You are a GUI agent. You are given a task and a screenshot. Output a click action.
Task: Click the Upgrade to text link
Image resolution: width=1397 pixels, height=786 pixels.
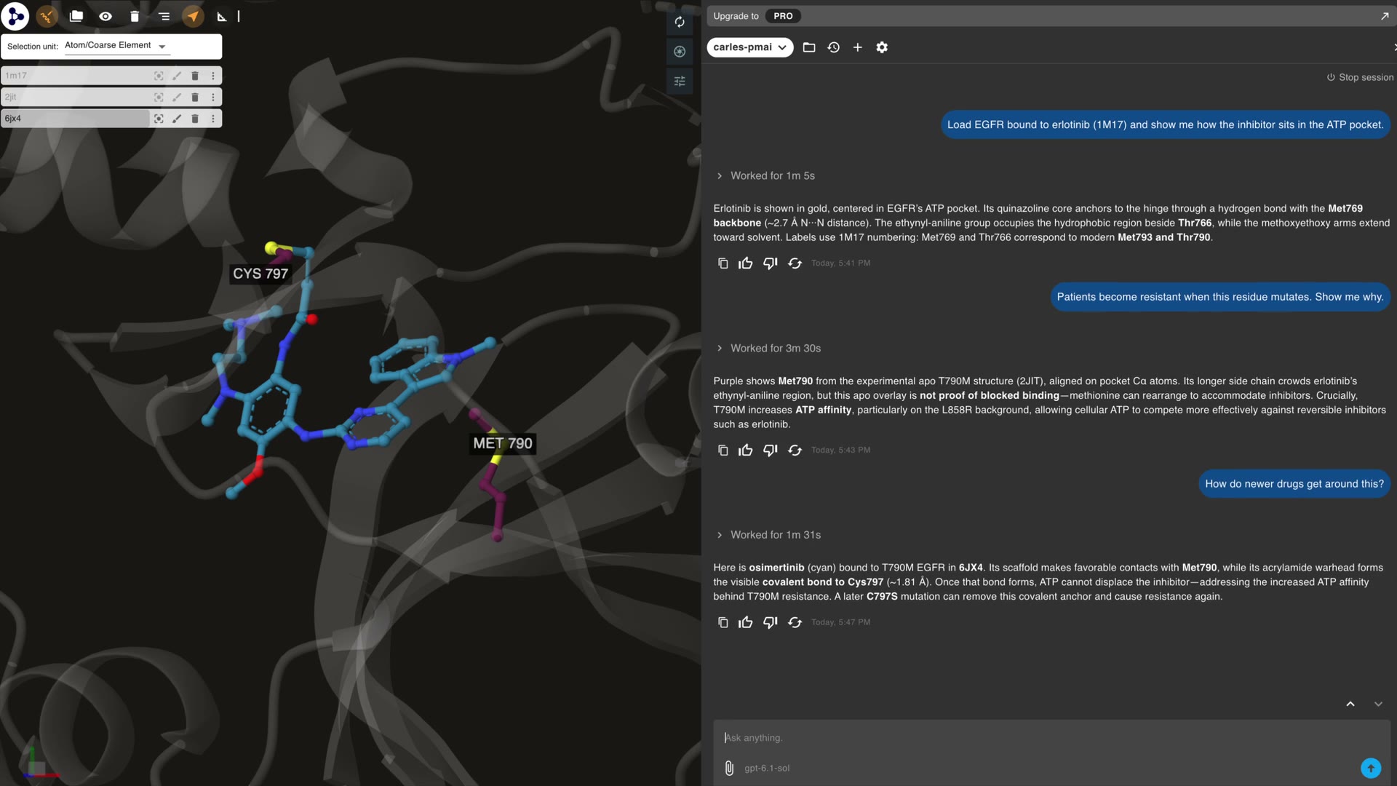[736, 16]
